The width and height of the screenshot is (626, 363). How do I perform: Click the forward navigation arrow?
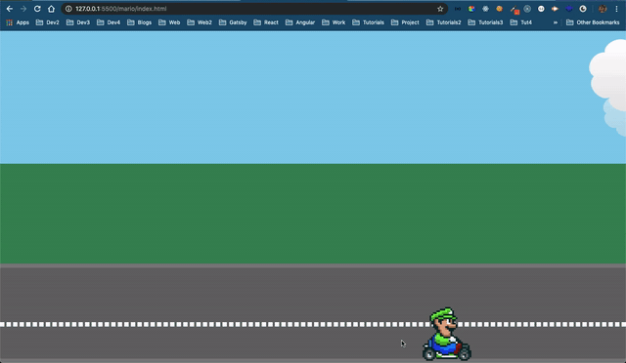[x=23, y=9]
